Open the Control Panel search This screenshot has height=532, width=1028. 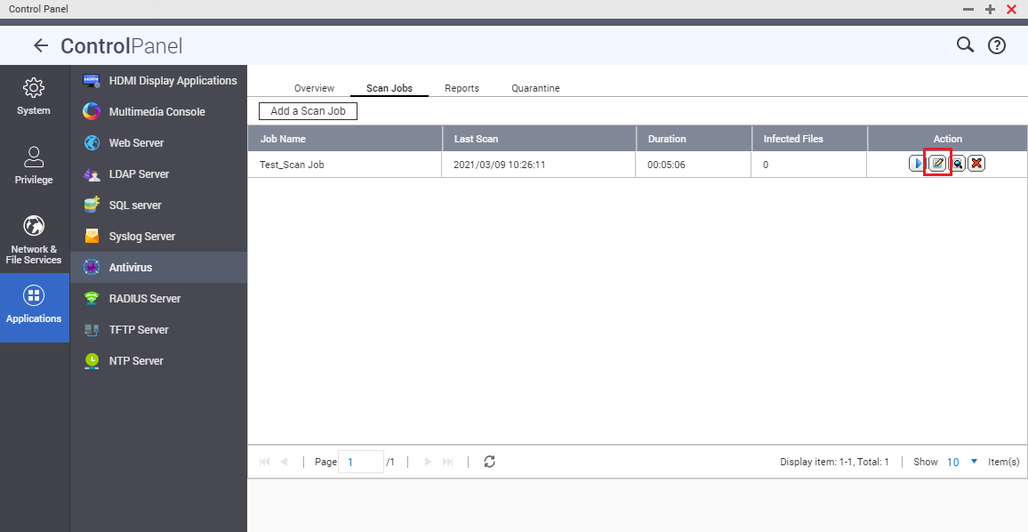965,45
